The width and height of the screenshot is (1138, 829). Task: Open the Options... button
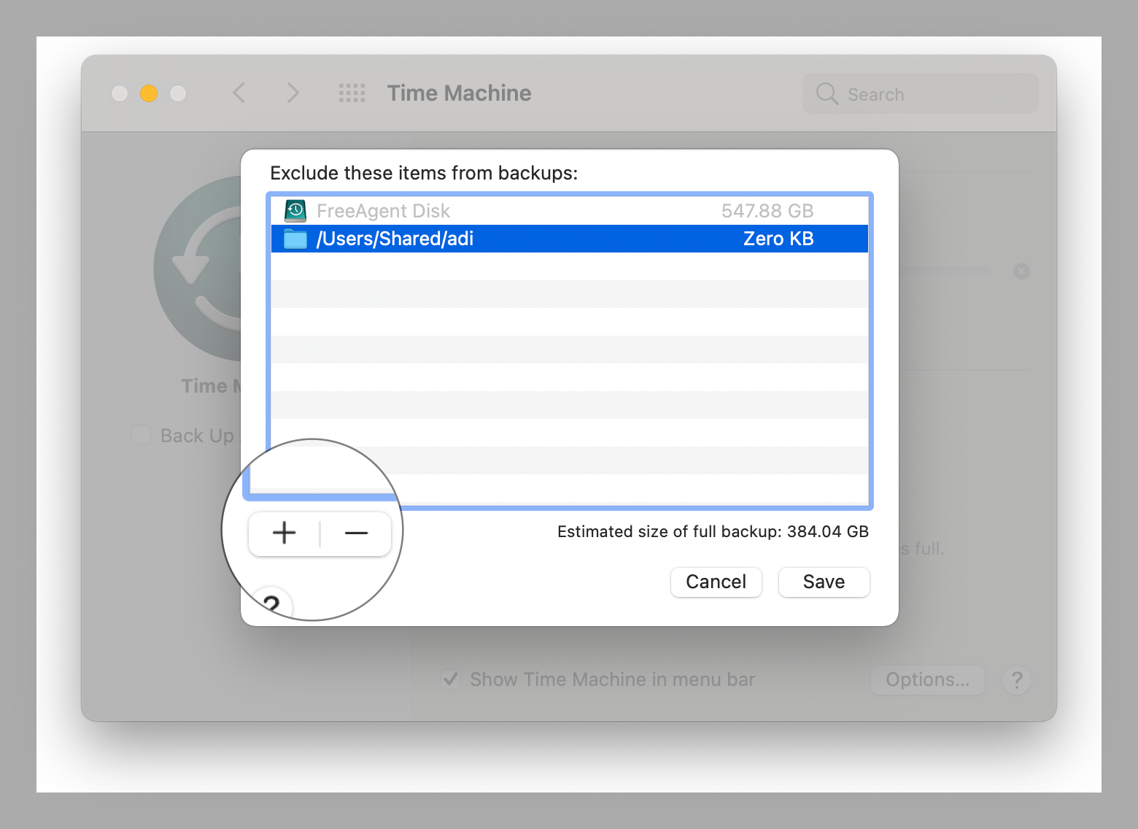coord(927,679)
